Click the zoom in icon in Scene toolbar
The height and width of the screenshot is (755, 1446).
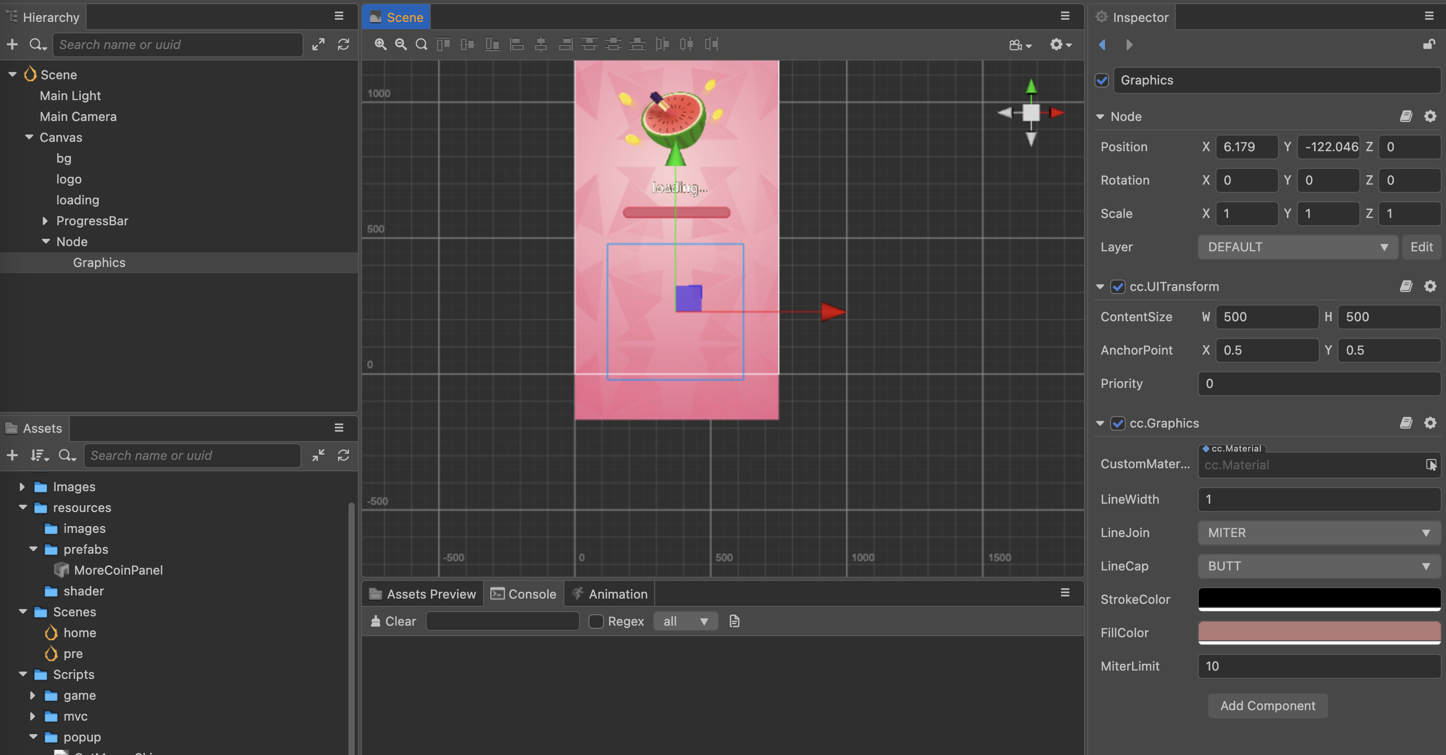click(380, 44)
